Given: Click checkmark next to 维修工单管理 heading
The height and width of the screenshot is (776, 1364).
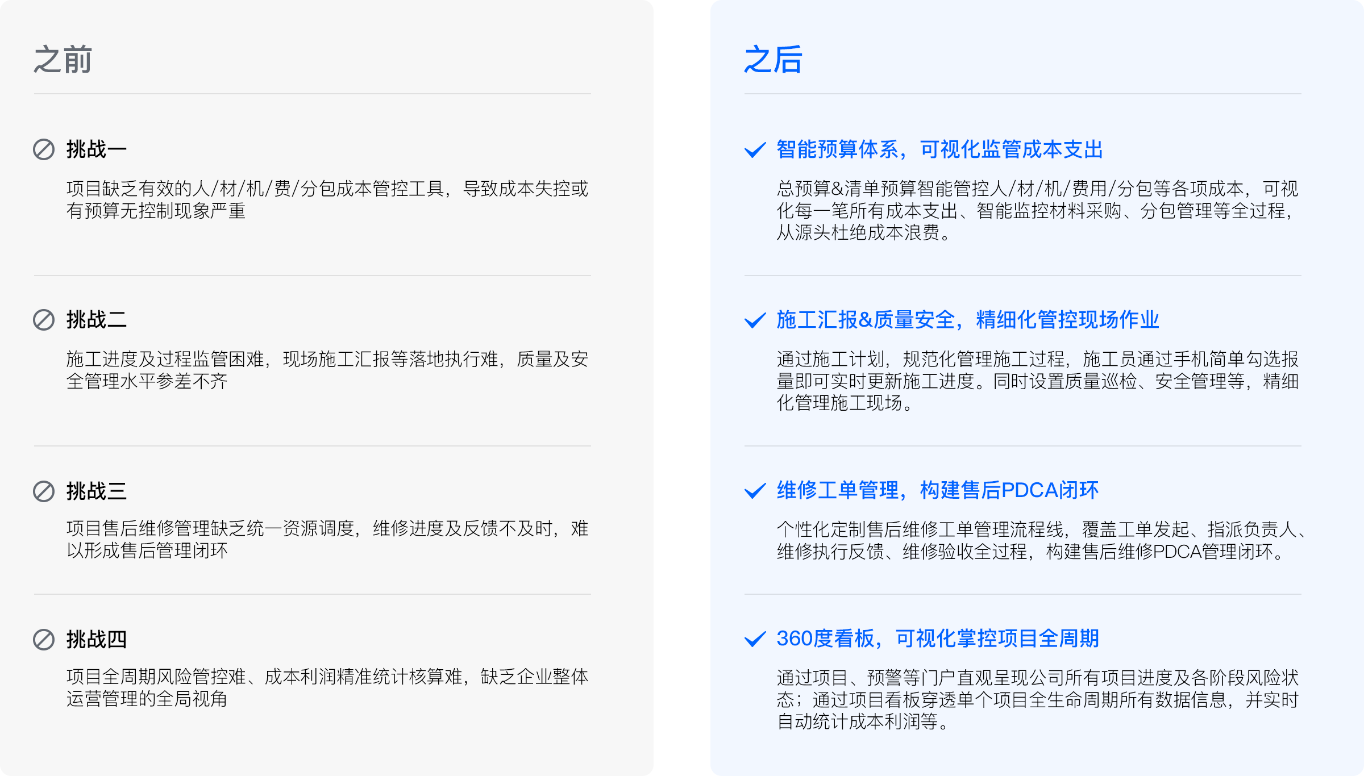Looking at the screenshot, I should pyautogui.click(x=755, y=491).
